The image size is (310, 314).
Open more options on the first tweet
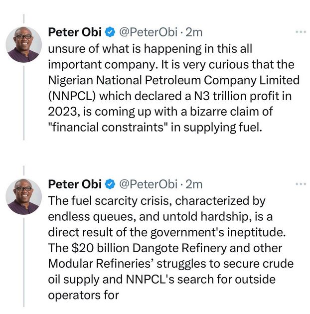point(300,32)
